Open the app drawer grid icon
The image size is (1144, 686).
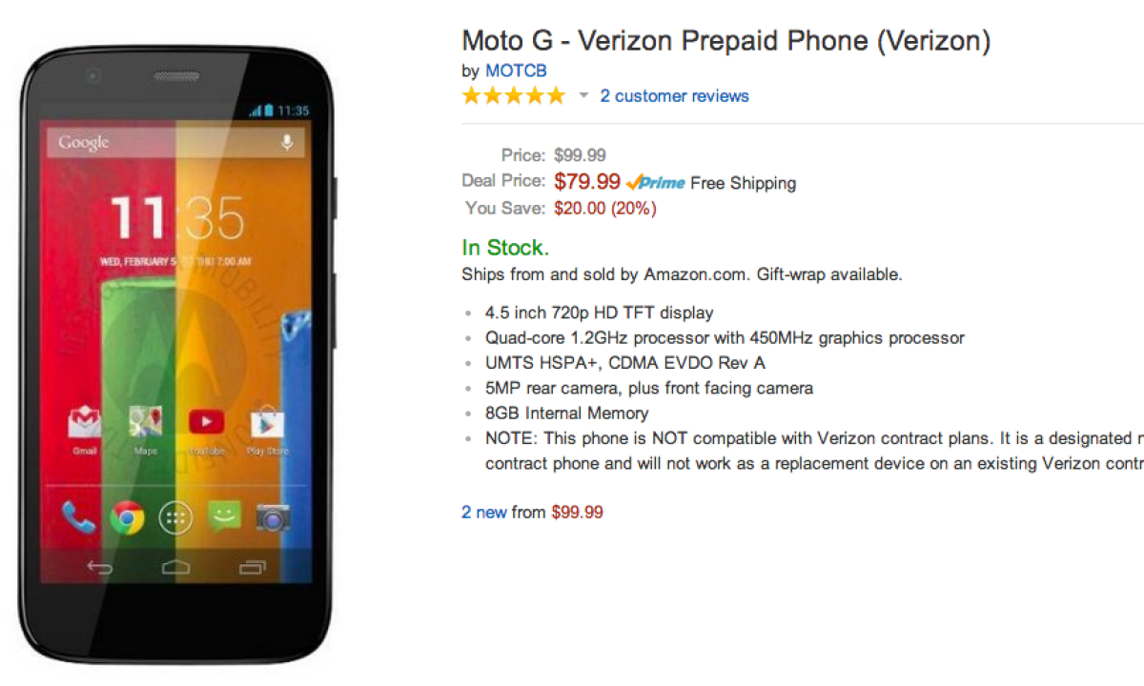click(175, 517)
